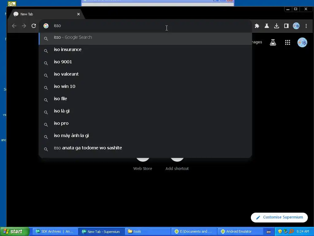This screenshot has width=314, height=236.
Task: Switch to 'E:\Documents and ...' taskbar window
Action: click(194, 231)
